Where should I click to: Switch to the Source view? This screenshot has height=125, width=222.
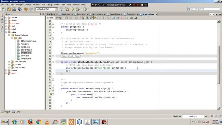click(x=50, y=18)
